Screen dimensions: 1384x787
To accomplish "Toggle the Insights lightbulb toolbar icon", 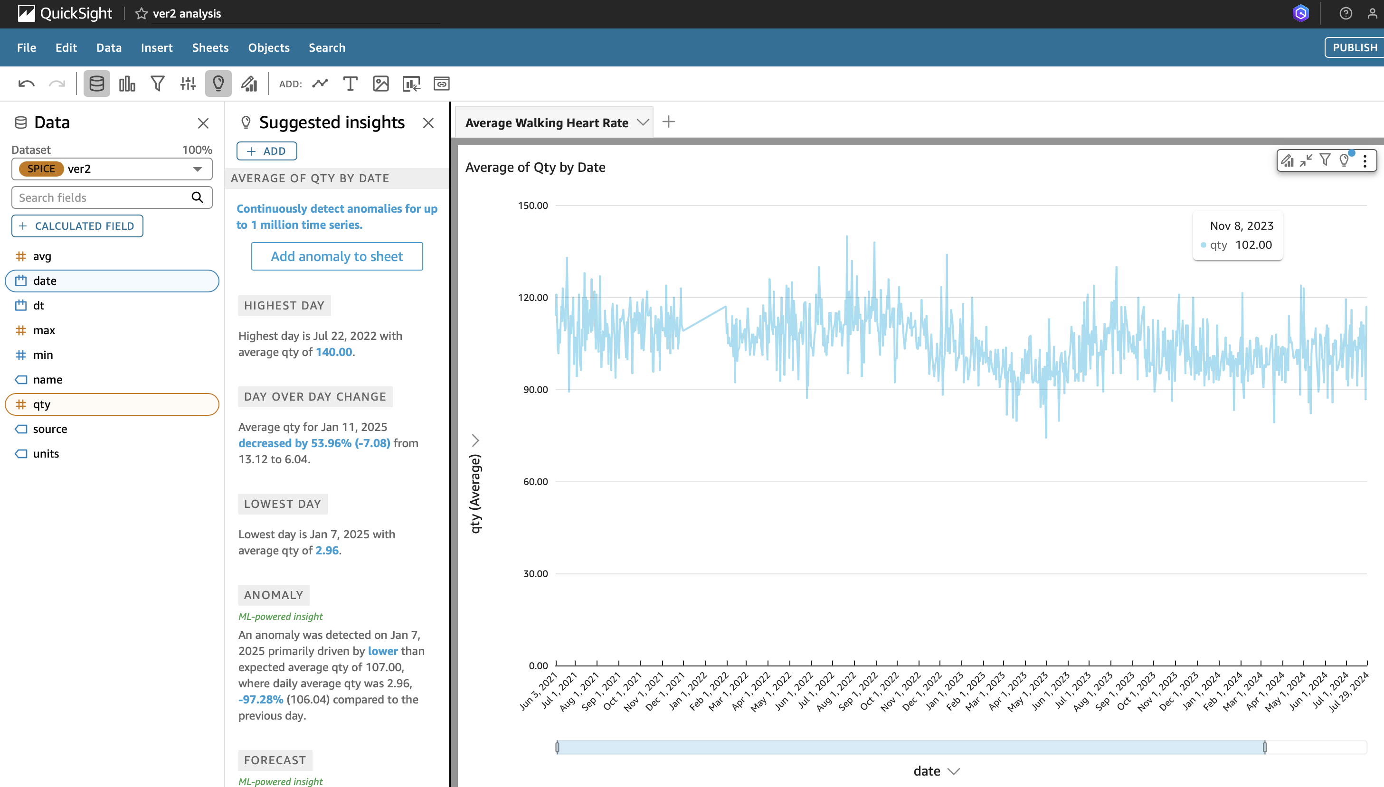I will [218, 84].
